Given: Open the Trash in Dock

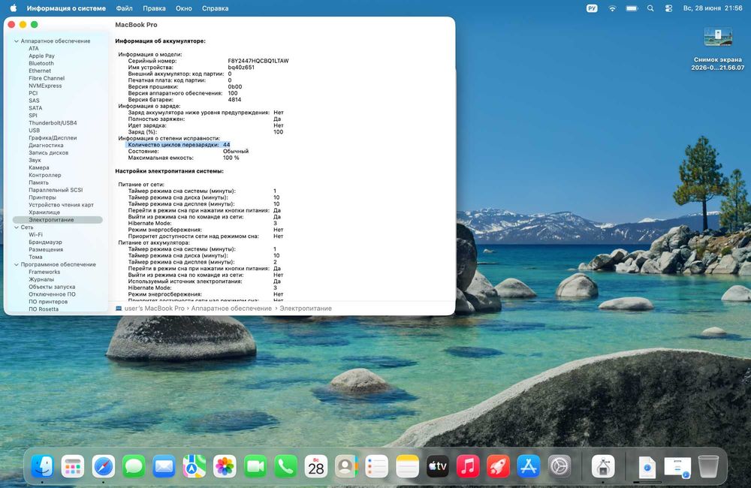Looking at the screenshot, I should point(708,466).
